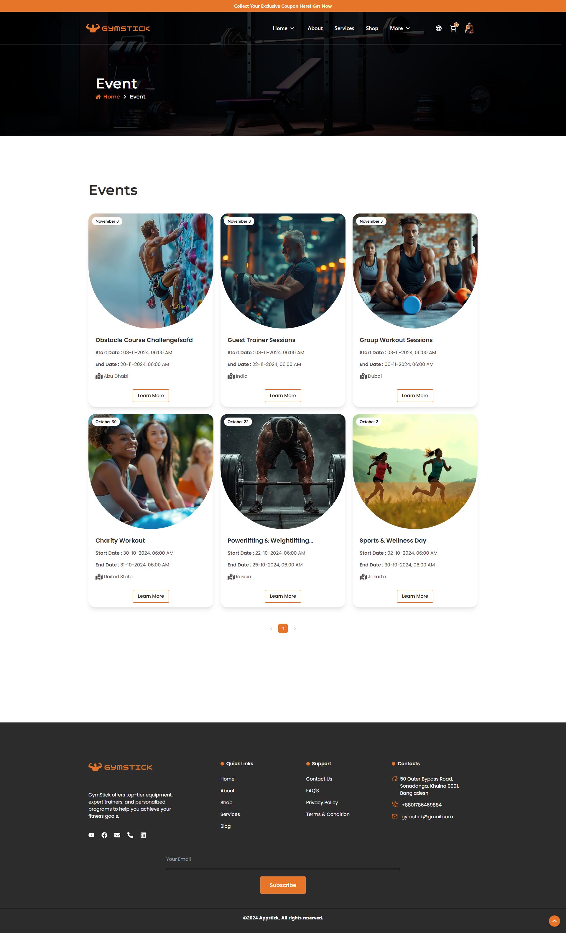Click the Subscribe button
The height and width of the screenshot is (933, 566).
(283, 885)
